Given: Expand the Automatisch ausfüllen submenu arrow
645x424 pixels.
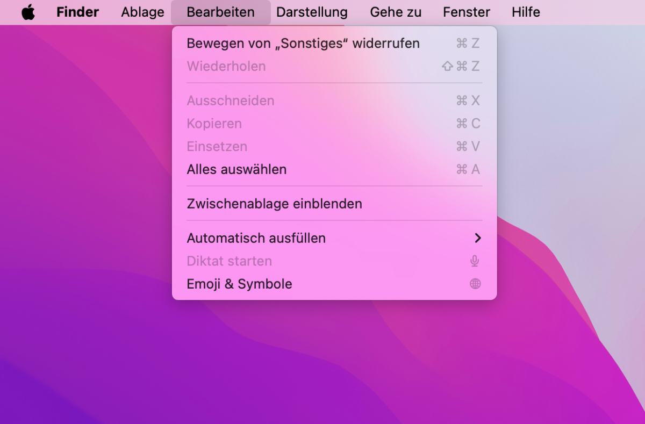Looking at the screenshot, I should tap(478, 238).
